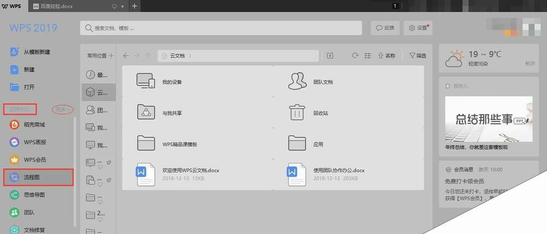This screenshot has height=234, width=547.
Task: Click the weather cloud-sun icon
Action: click(x=455, y=58)
